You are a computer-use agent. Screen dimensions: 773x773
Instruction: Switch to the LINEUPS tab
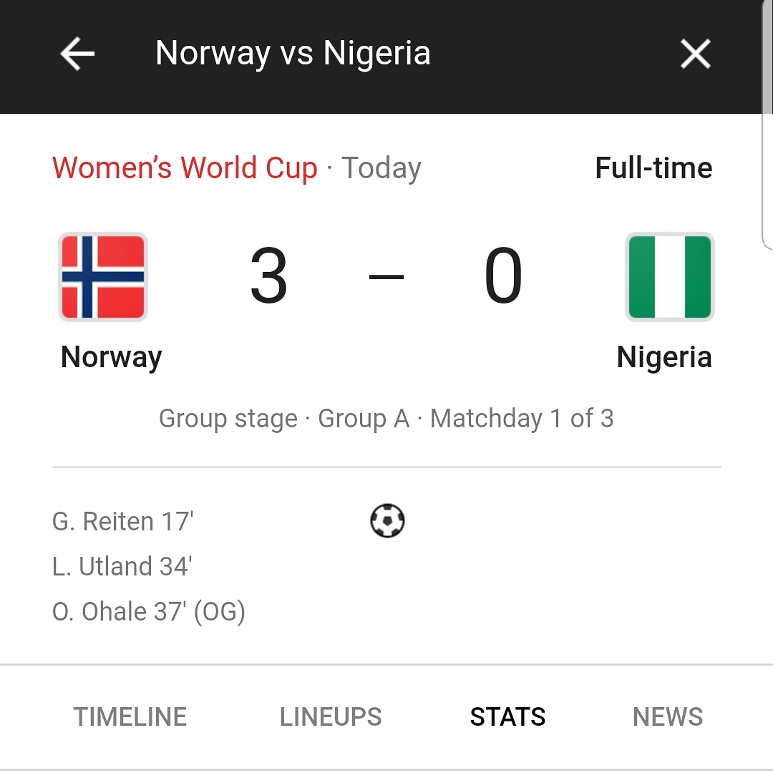[331, 716]
